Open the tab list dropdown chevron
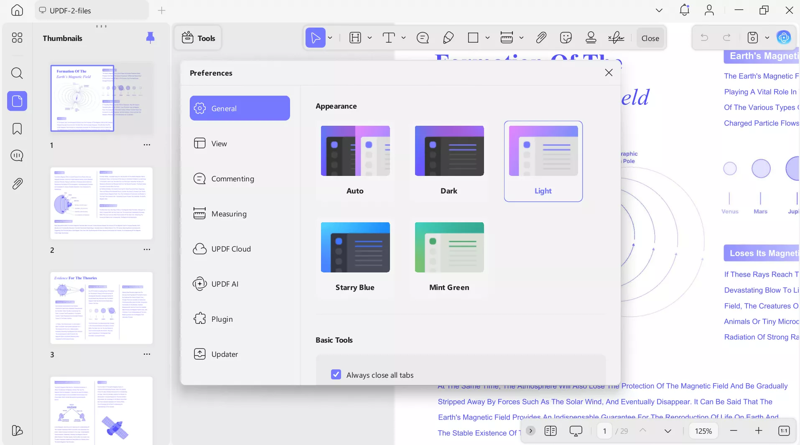This screenshot has height=445, width=800. click(x=659, y=10)
